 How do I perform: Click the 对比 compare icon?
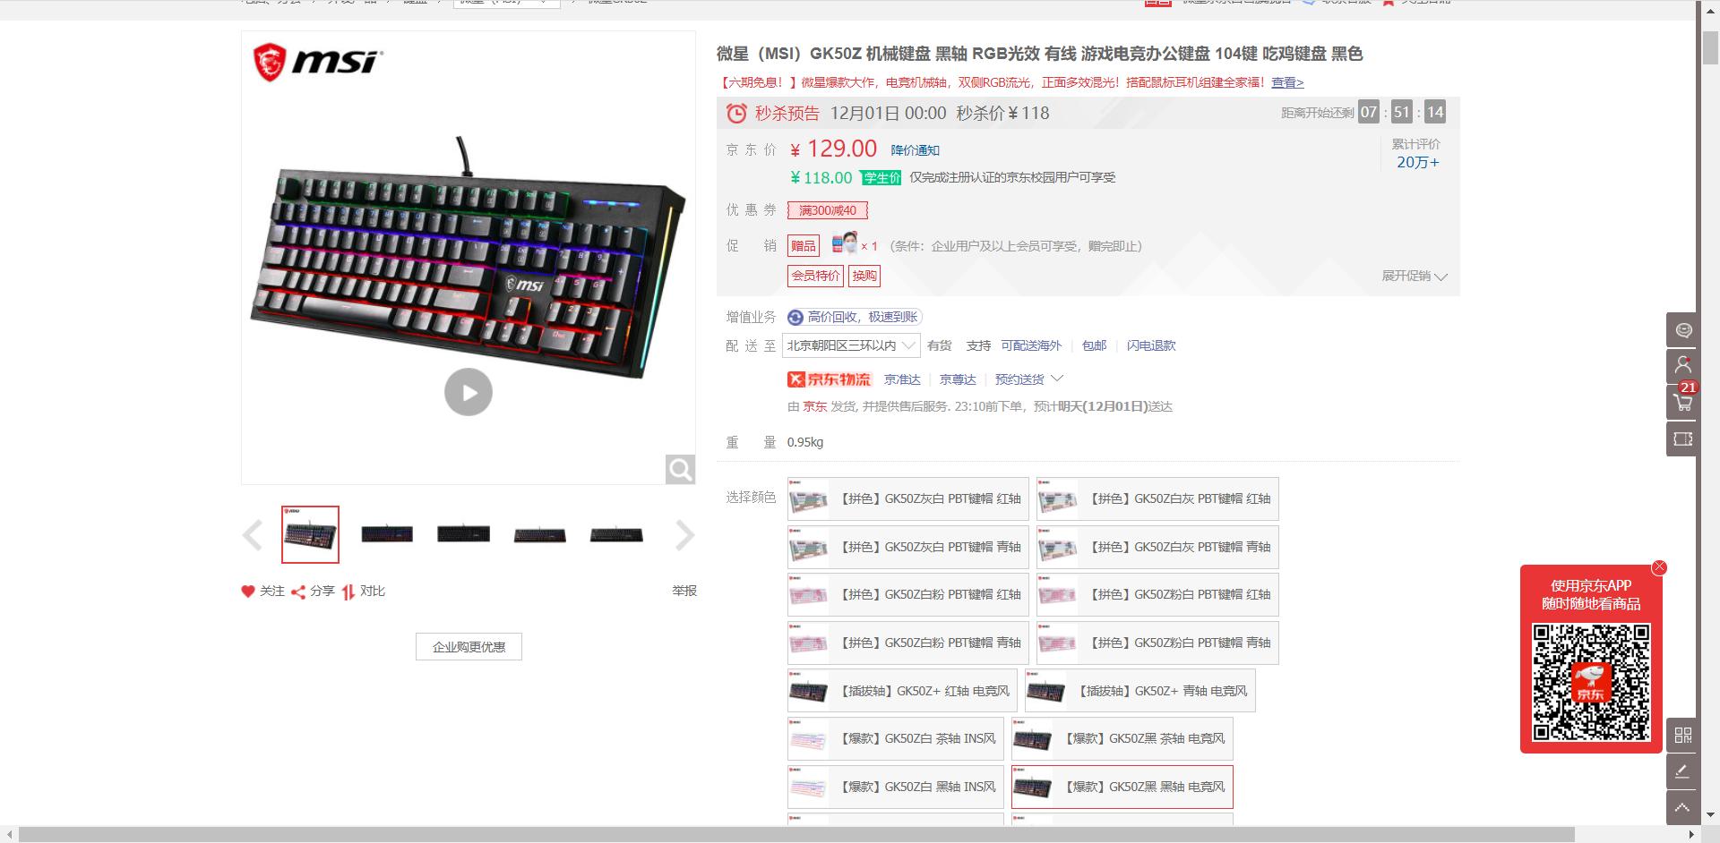[x=348, y=592]
